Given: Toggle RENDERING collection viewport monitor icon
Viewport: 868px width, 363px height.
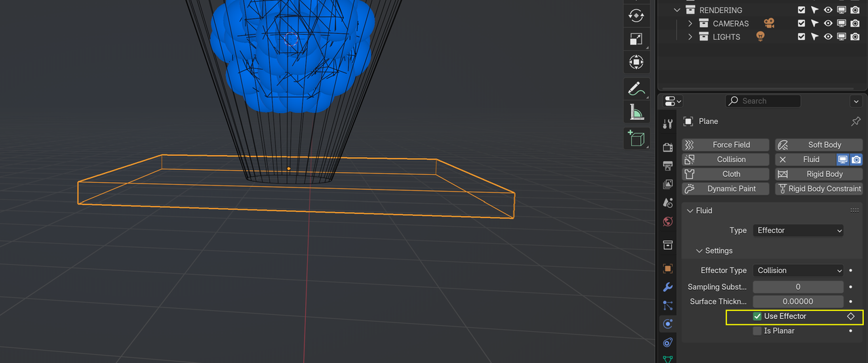Looking at the screenshot, I should [842, 10].
